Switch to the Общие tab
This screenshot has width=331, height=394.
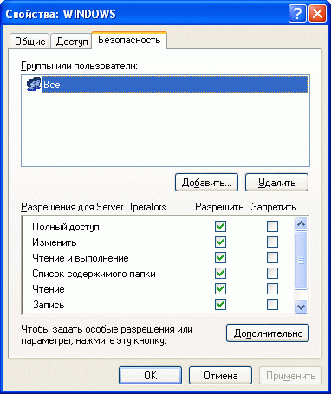(29, 42)
